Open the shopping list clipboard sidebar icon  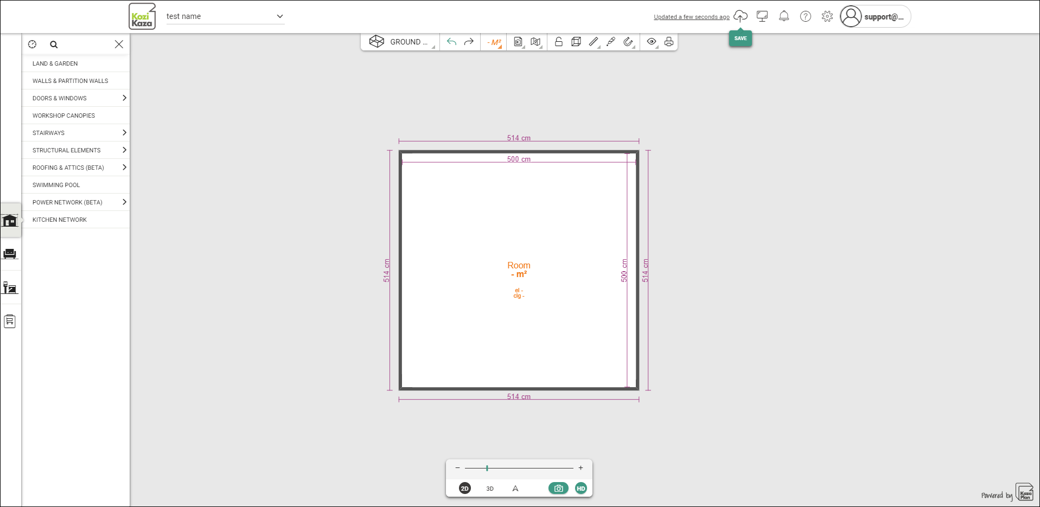[x=10, y=322]
